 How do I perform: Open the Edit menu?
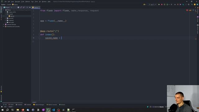(x=9, y=2)
